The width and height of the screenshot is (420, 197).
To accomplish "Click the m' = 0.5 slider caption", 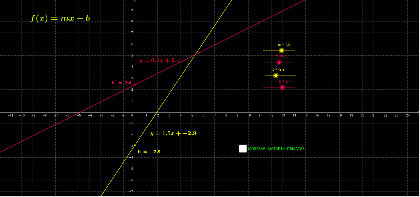I will pyautogui.click(x=282, y=56).
